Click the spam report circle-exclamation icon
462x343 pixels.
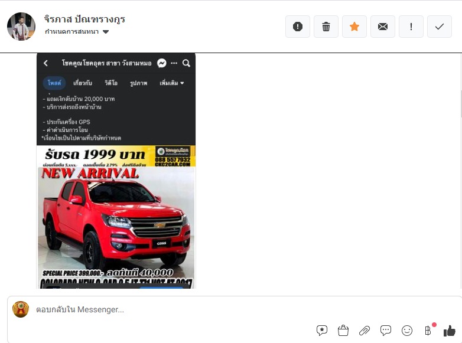point(298,27)
